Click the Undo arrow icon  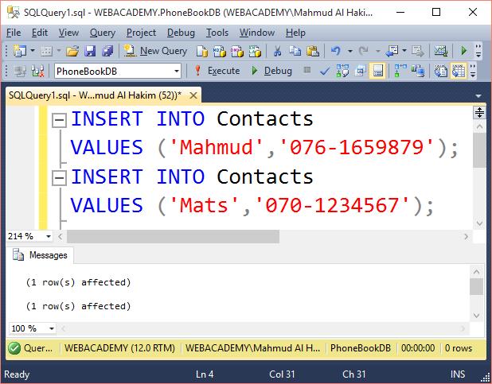336,51
